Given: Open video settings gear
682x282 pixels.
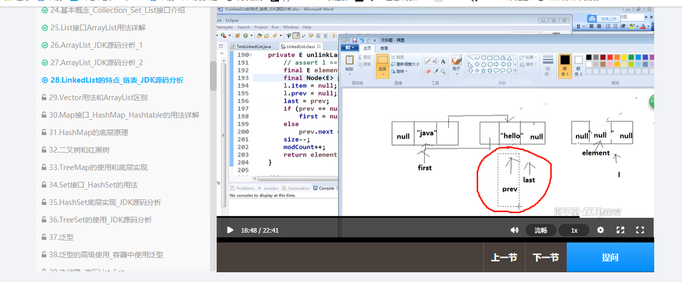Looking at the screenshot, I should [x=600, y=230].
